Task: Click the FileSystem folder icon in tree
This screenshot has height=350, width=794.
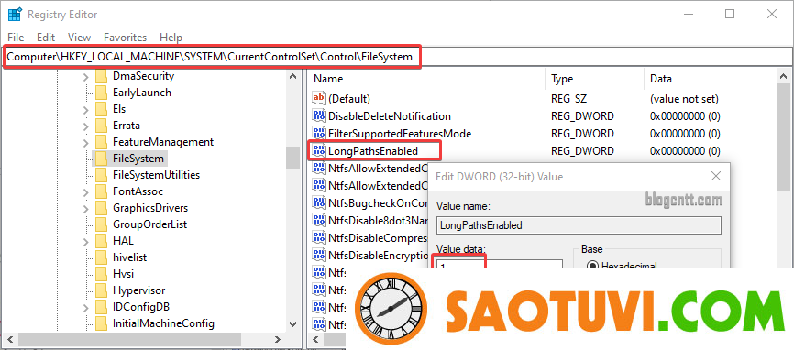Action: (x=102, y=159)
